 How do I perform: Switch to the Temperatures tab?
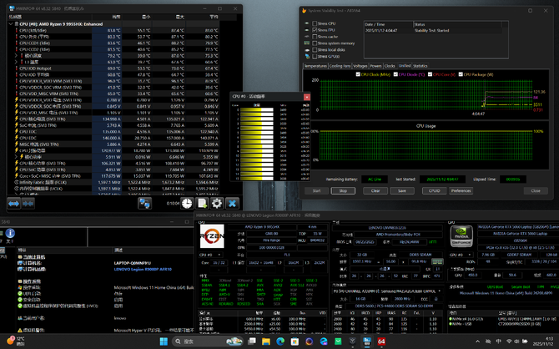(315, 65)
